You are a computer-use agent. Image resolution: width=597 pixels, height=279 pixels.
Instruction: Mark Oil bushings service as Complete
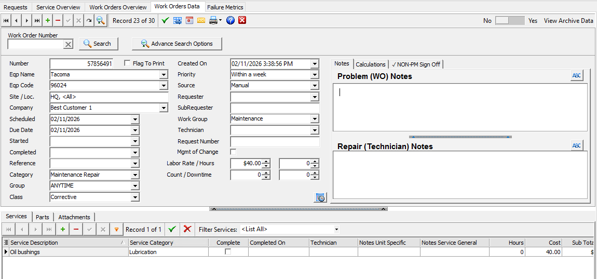tap(228, 251)
